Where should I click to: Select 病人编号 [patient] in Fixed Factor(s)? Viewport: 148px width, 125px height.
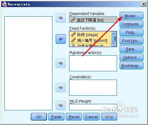pos(90,40)
